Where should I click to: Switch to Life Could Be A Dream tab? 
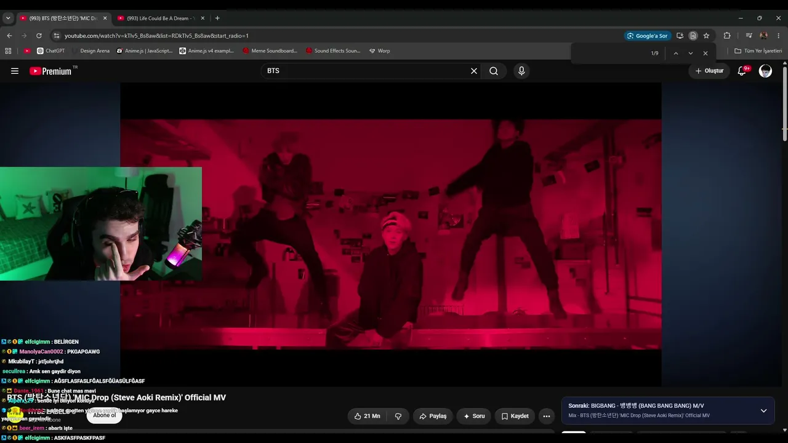pos(161,18)
